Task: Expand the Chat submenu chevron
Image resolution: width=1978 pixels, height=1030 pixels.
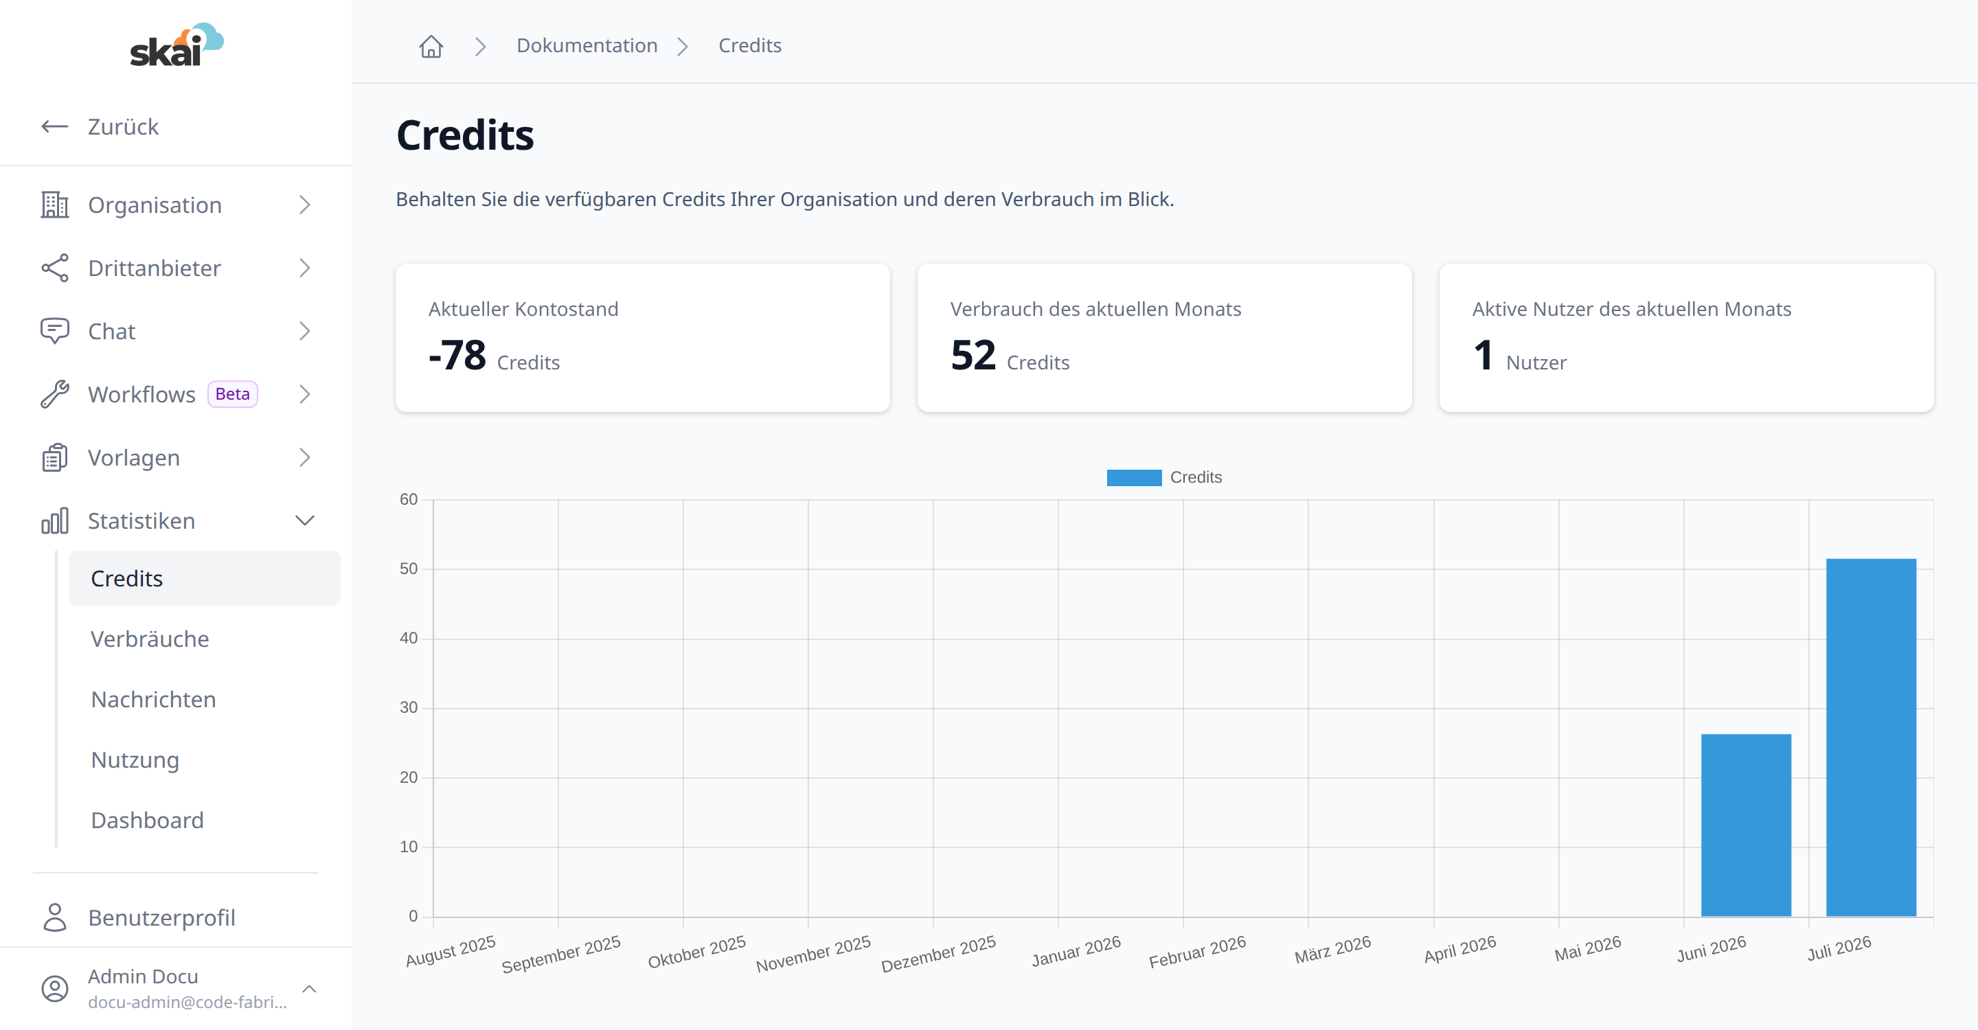Action: (x=305, y=331)
